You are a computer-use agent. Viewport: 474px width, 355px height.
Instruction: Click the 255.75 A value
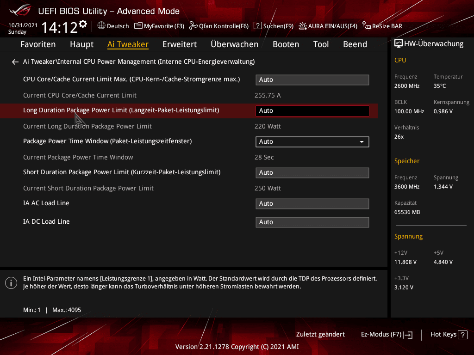click(x=268, y=95)
